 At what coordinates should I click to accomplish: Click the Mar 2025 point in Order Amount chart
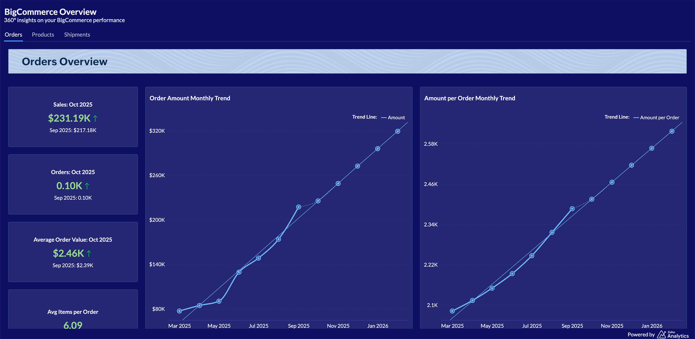pyautogui.click(x=180, y=311)
